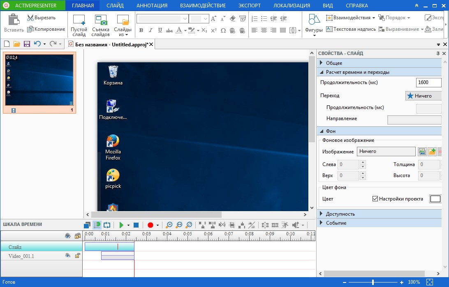The width and height of the screenshot is (449, 287).
Task: Expand the Доступность section
Action: [x=340, y=214]
